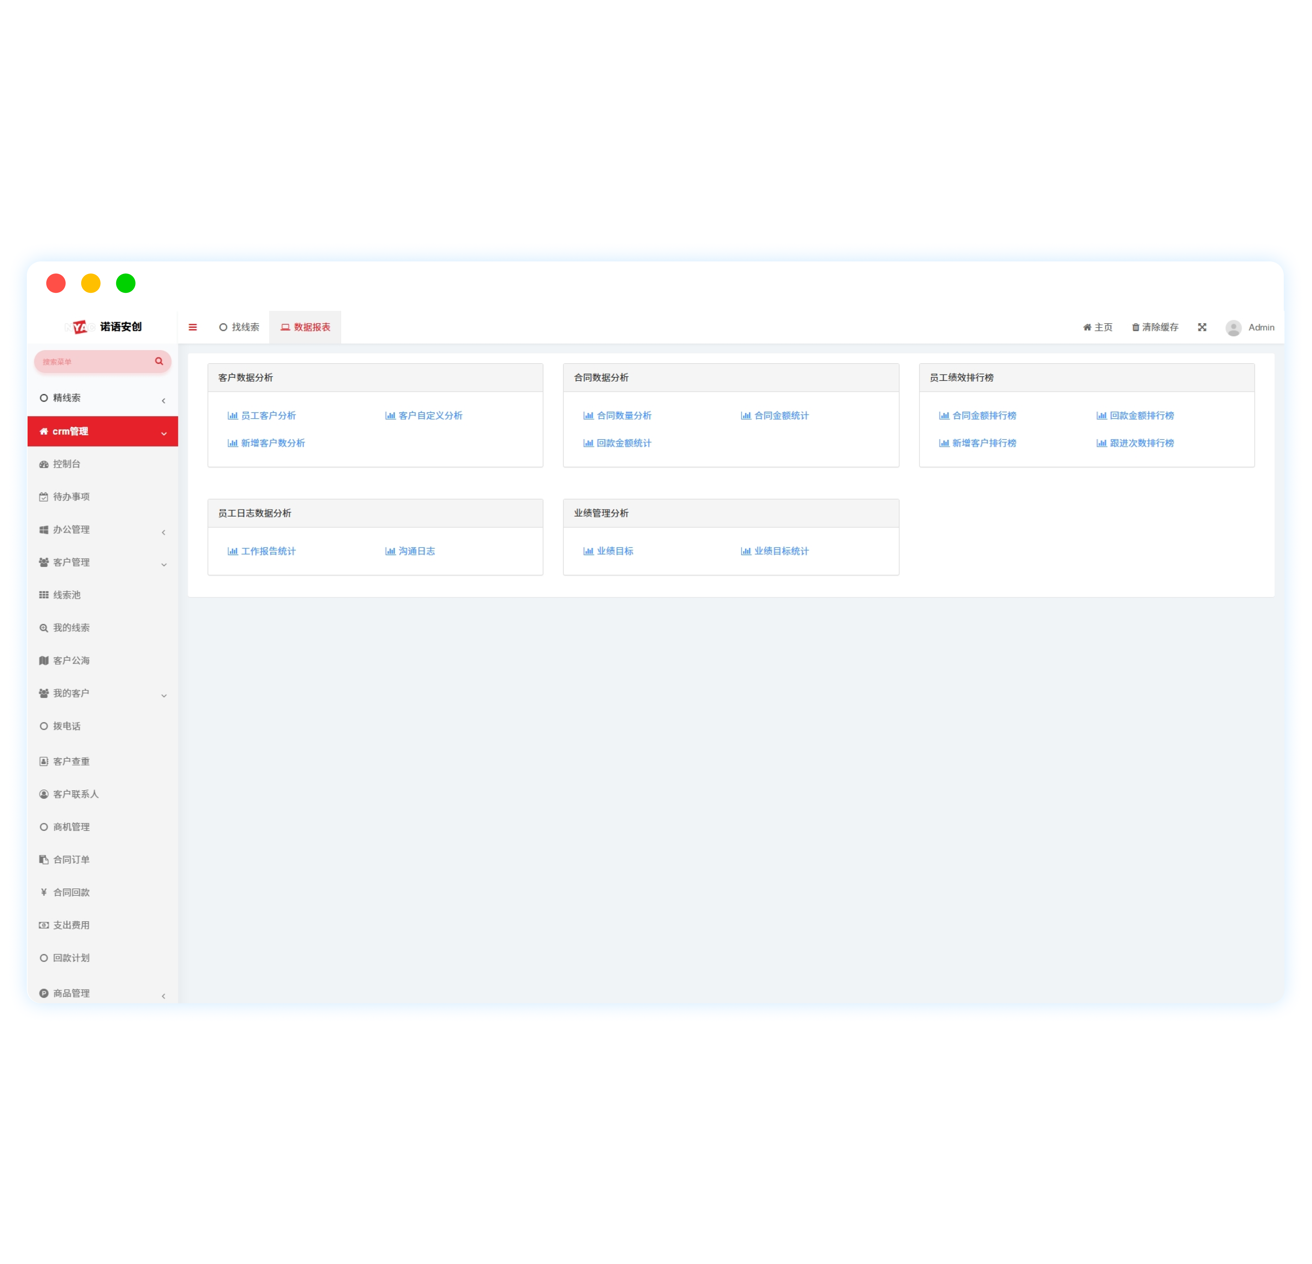
Task: Open 待办事项 calendar item in sidebar
Action: coord(71,497)
